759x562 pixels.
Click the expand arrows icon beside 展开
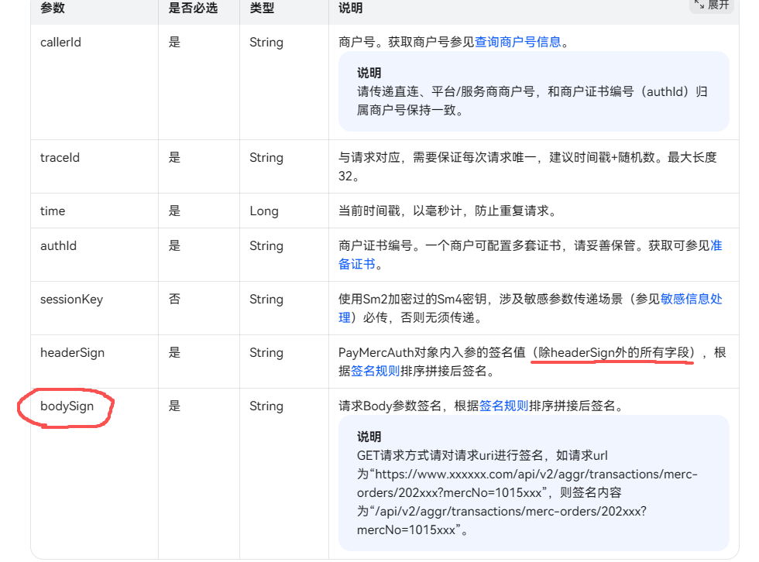[x=699, y=4]
